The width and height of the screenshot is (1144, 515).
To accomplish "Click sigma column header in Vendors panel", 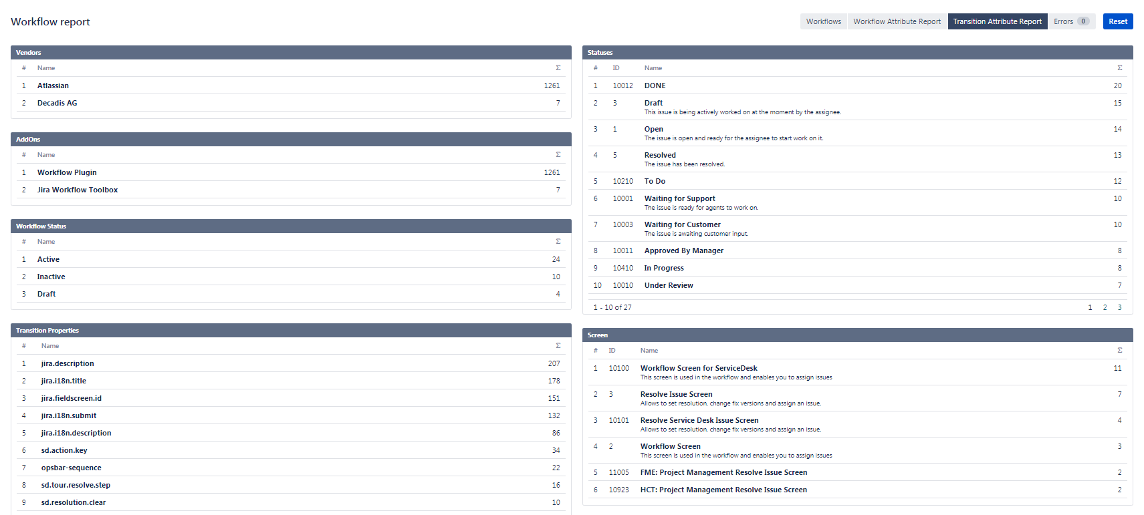I will [x=558, y=68].
